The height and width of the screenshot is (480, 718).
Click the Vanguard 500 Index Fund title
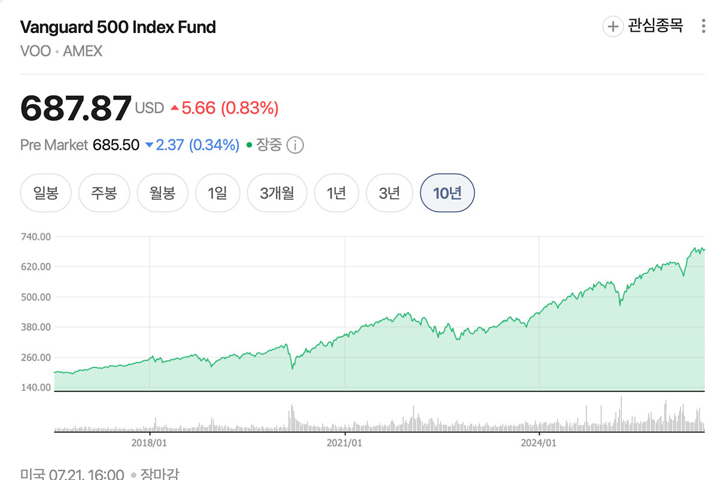(118, 27)
